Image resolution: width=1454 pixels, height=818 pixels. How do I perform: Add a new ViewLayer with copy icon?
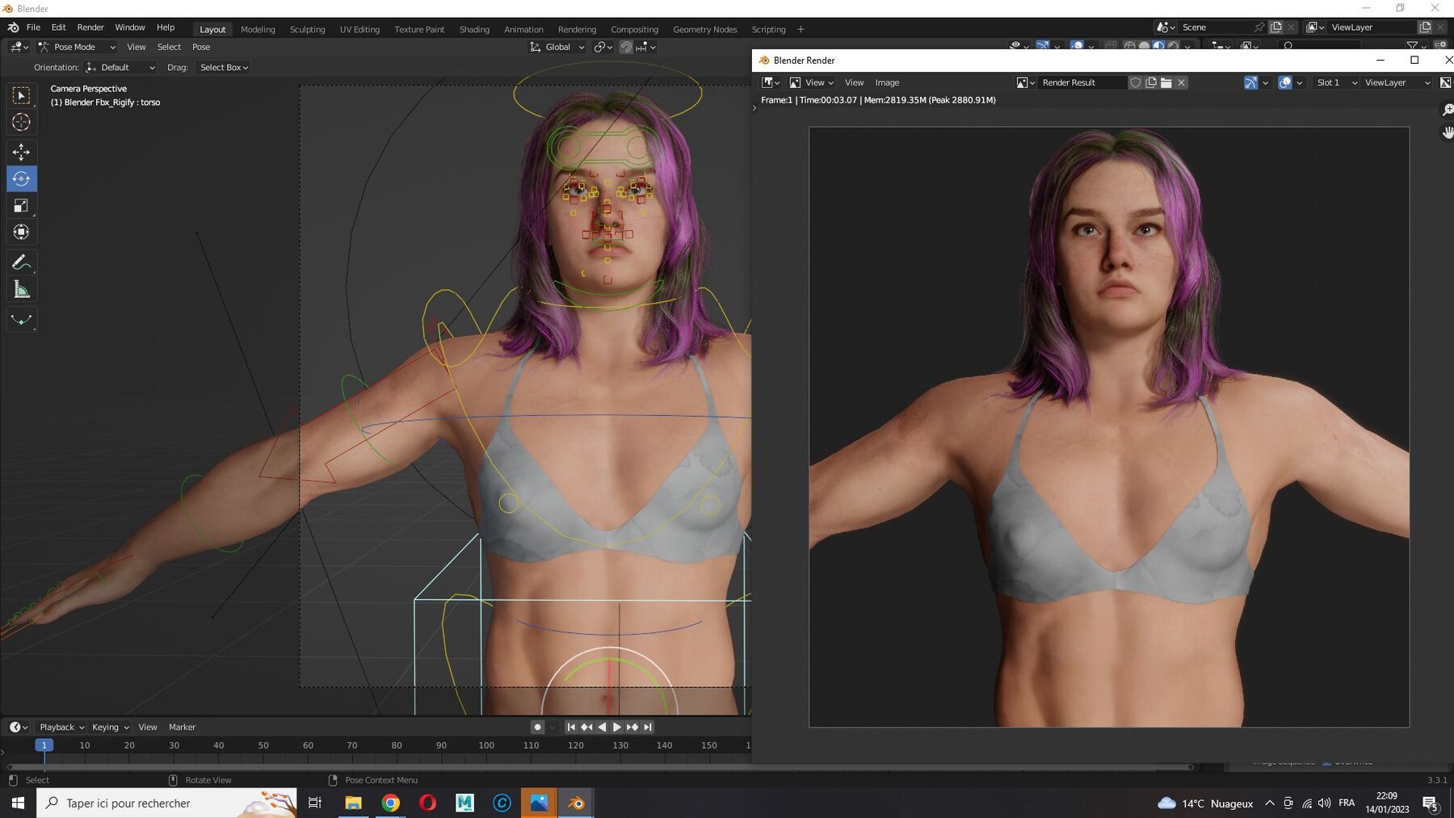click(x=1426, y=27)
